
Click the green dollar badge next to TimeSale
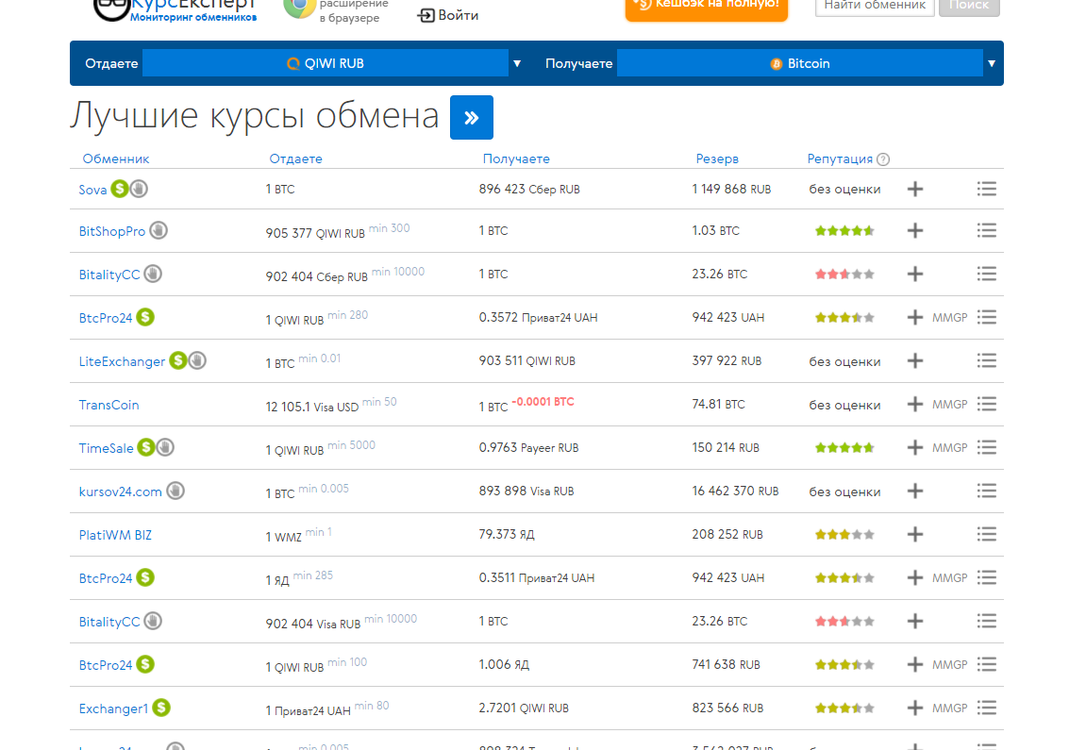point(146,447)
